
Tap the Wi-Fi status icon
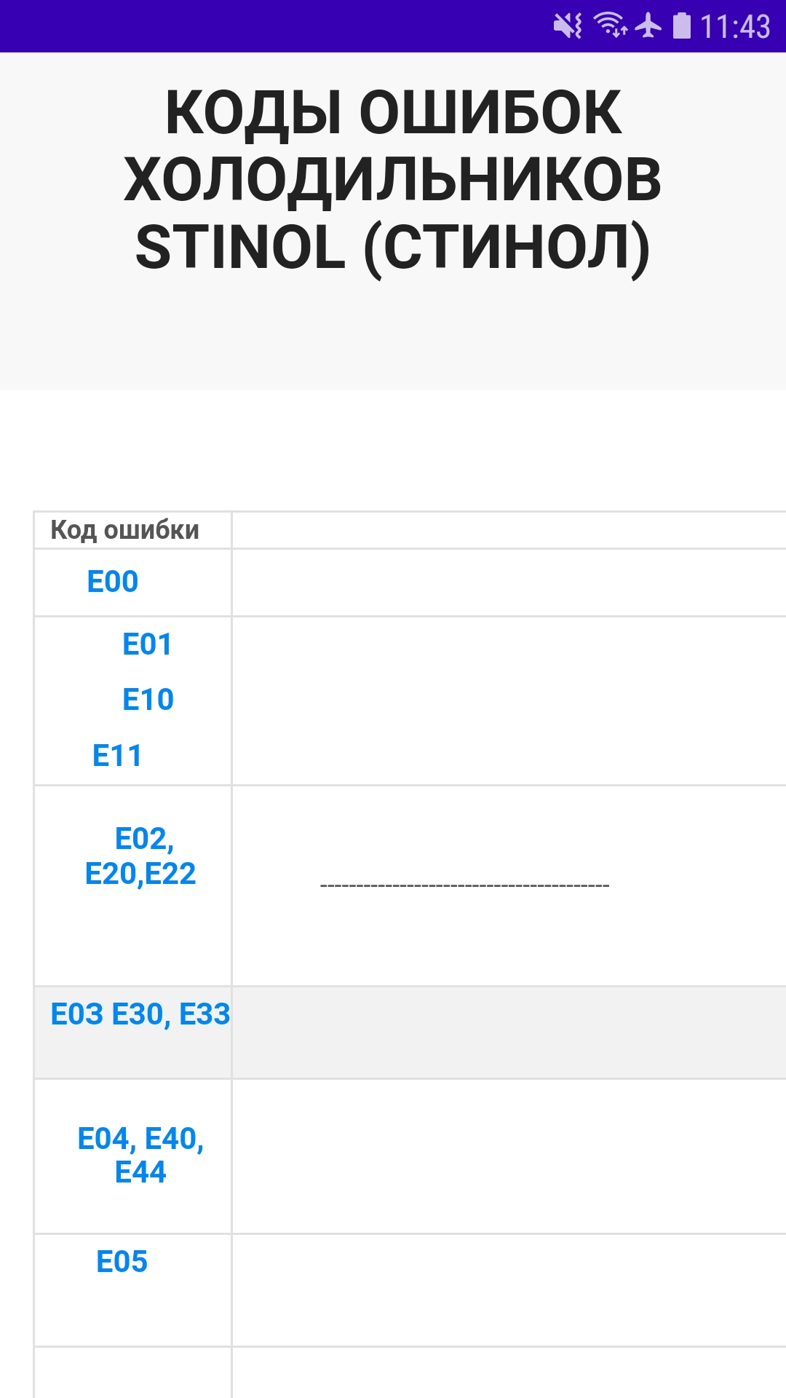(611, 25)
